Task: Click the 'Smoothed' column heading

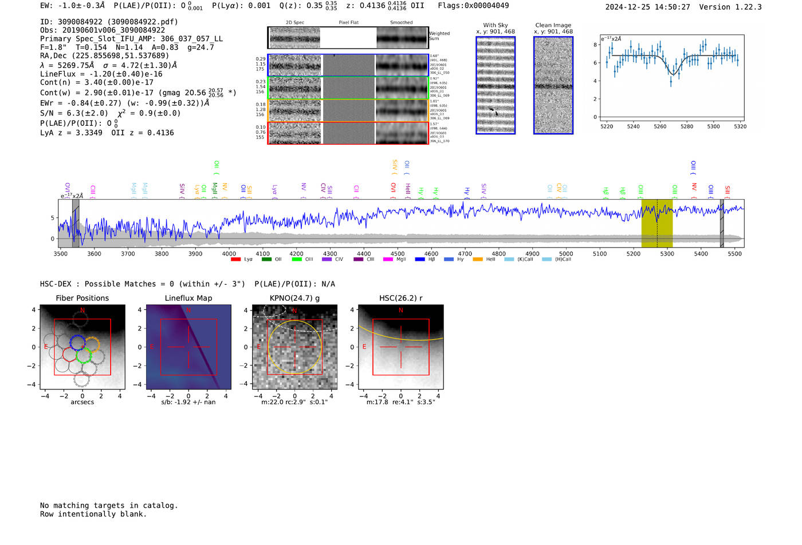Action: pyautogui.click(x=402, y=23)
